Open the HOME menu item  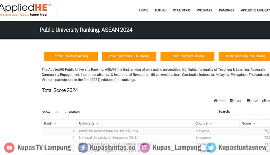(x=144, y=10)
